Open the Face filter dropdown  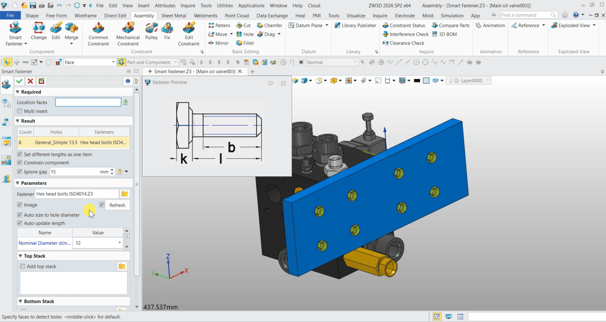114,62
